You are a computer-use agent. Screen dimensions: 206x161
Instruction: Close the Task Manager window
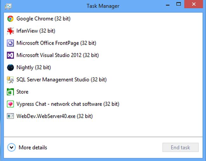[194, 4]
